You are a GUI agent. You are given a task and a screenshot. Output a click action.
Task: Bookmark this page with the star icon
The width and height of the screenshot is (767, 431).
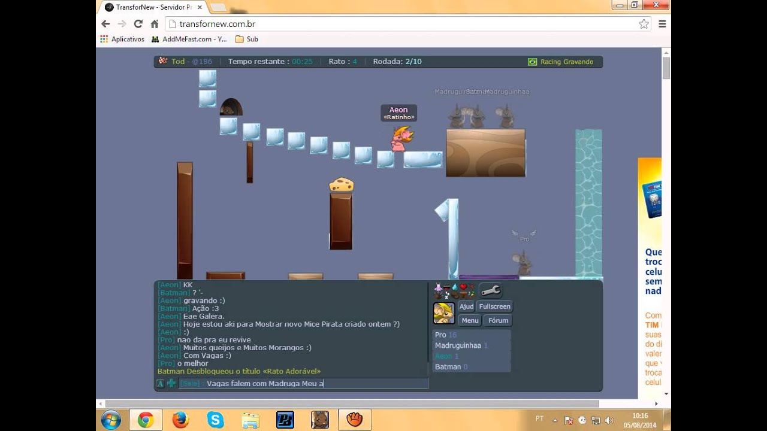tap(644, 24)
